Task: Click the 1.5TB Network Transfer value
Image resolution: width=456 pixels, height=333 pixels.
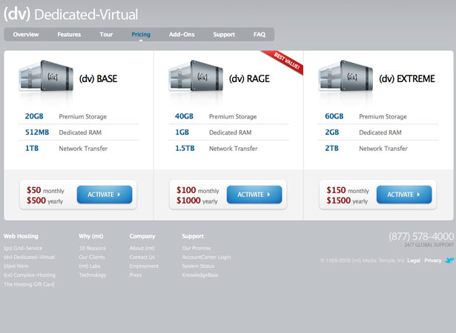Action: (185, 148)
